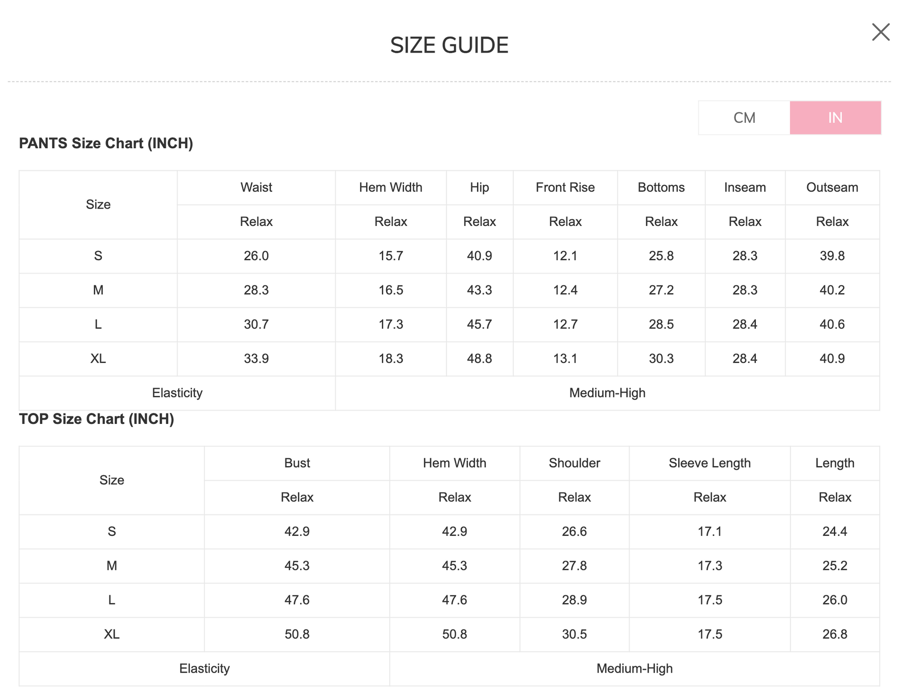Click pants size M waist value 28.3
This screenshot has width=904, height=700.
[x=256, y=290]
